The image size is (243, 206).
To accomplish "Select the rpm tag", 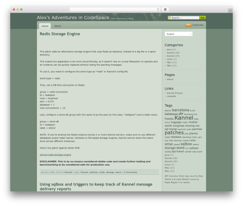I will click(200, 137).
